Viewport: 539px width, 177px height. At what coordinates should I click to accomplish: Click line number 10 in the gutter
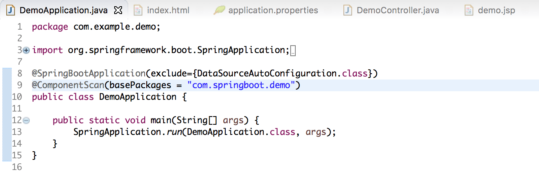tap(17, 97)
